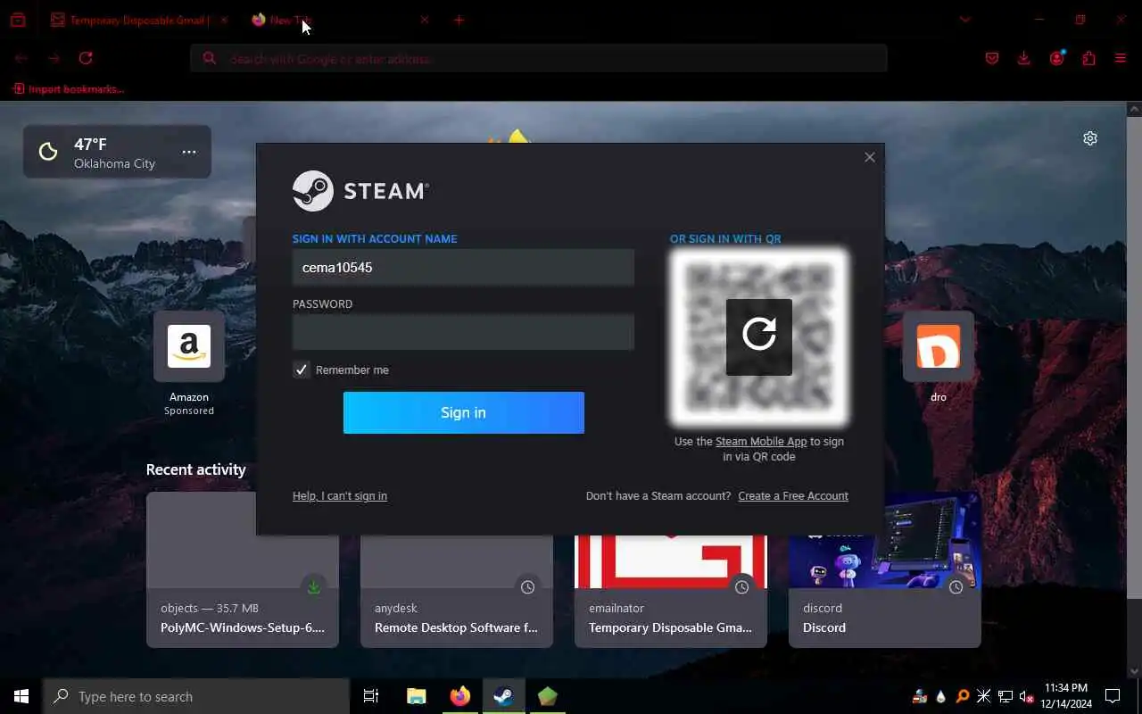Image resolution: width=1142 pixels, height=714 pixels.
Task: Click the Recent activity heading
Action: tap(195, 469)
